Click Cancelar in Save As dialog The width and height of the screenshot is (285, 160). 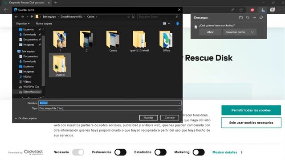coord(170,118)
